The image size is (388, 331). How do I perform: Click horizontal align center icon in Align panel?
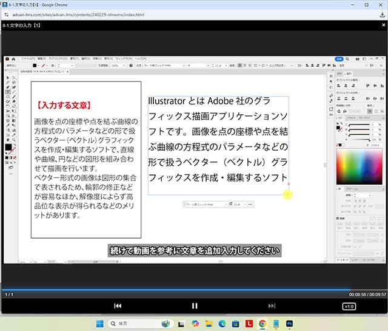coord(346,86)
